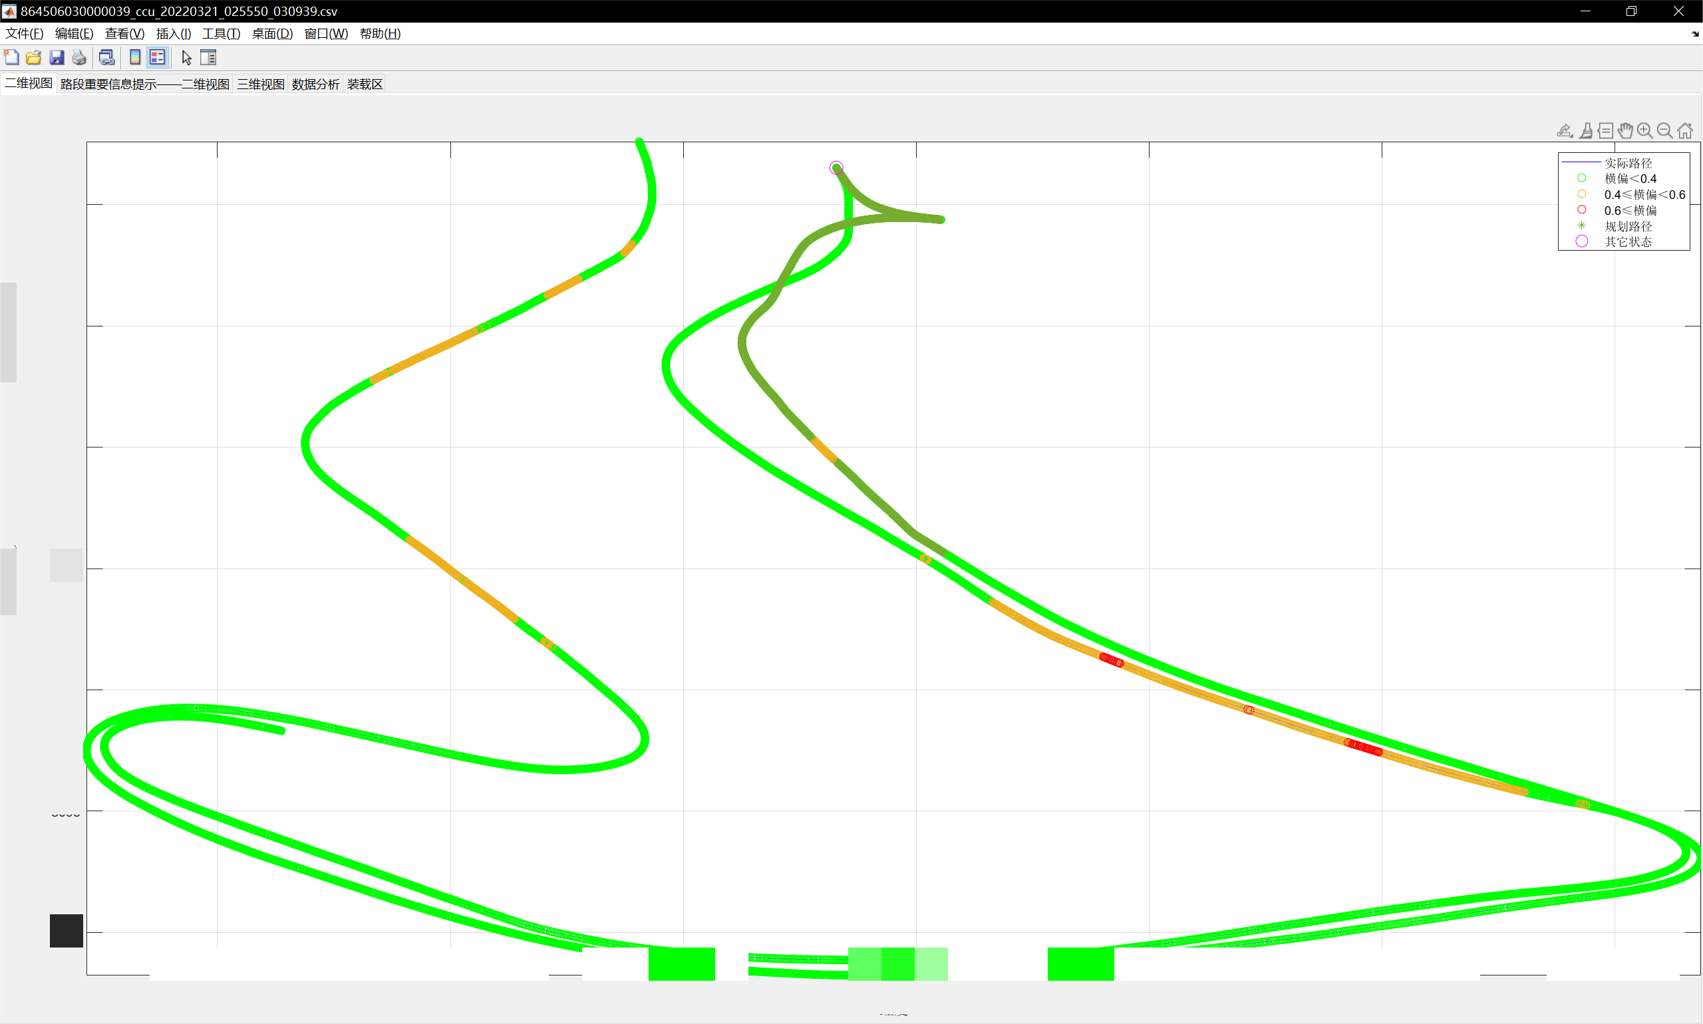Activate the Zoom Out magnifier
The width and height of the screenshot is (1703, 1024).
click(x=1664, y=130)
